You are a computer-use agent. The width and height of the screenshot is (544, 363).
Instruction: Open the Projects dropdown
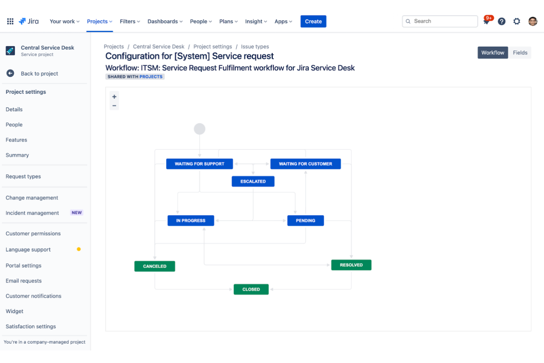tap(99, 21)
